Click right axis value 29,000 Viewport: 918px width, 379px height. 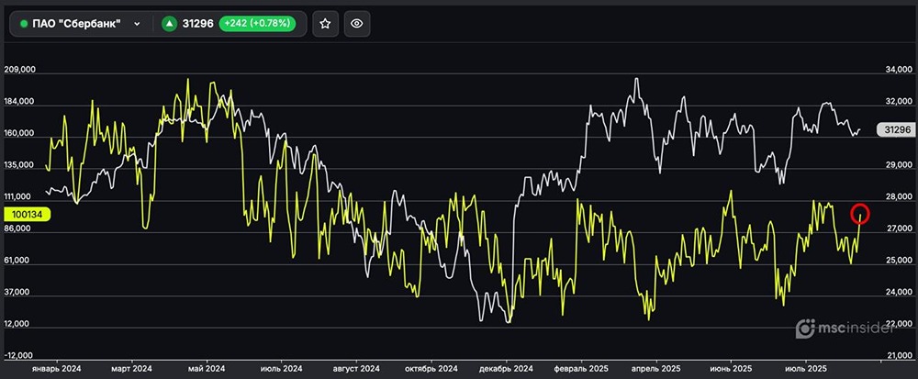(898, 165)
